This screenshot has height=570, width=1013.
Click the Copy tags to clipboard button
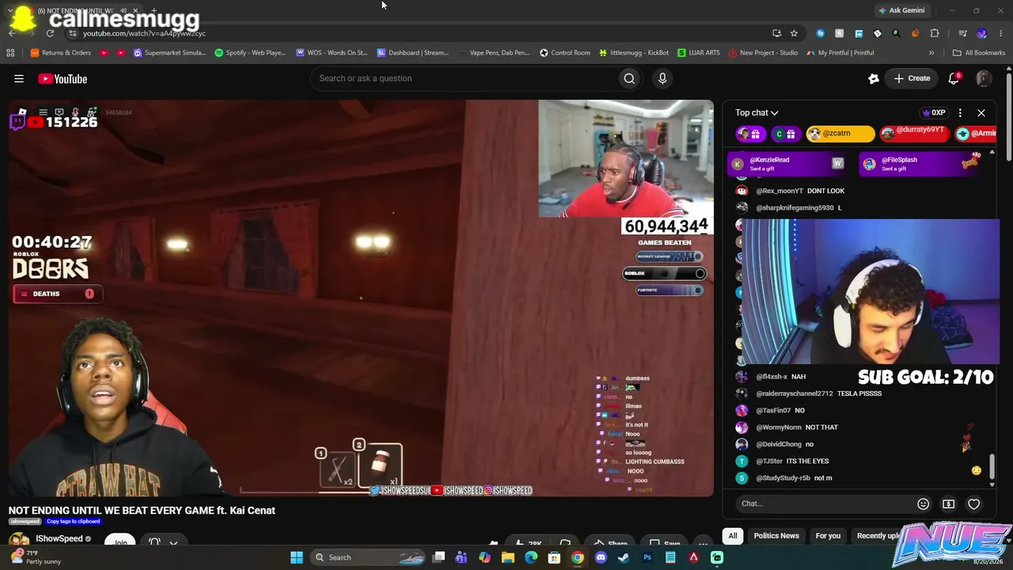[74, 522]
